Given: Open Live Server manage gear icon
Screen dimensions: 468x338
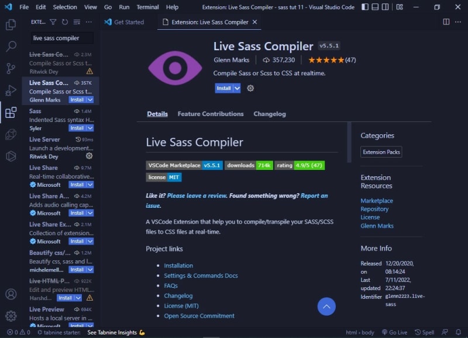Looking at the screenshot, I should [x=90, y=156].
